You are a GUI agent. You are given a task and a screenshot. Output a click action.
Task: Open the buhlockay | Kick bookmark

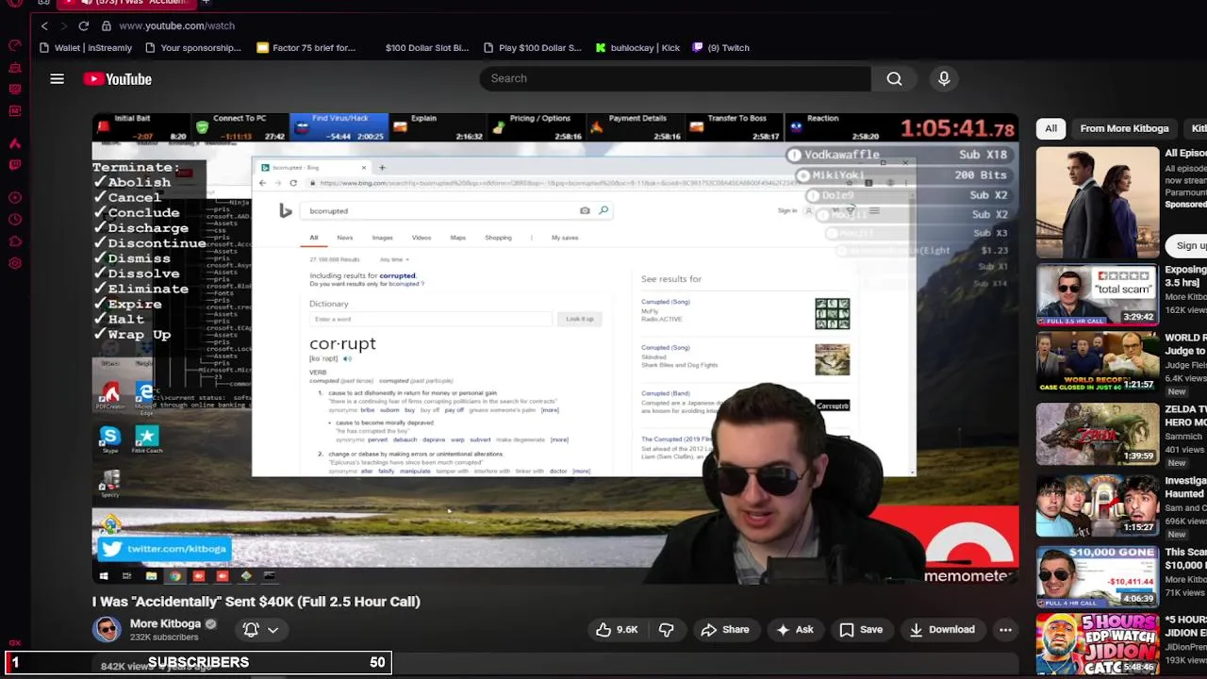click(637, 47)
